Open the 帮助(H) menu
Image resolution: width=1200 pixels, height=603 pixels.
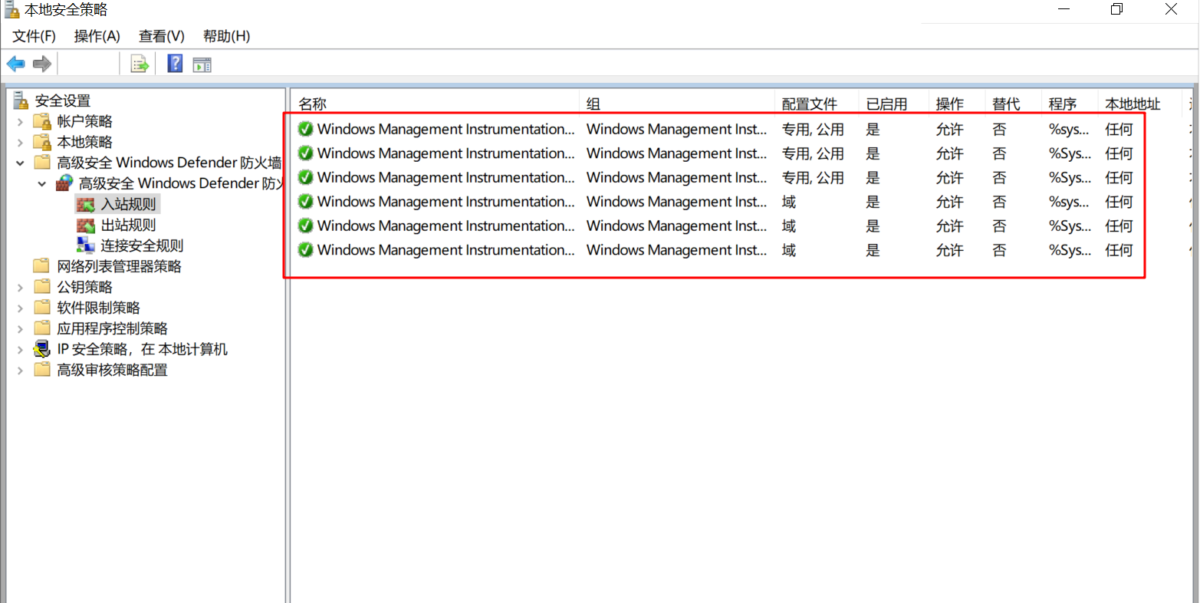click(227, 36)
